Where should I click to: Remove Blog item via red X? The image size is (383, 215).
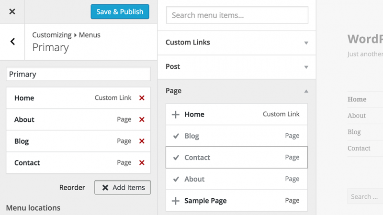pyautogui.click(x=142, y=141)
